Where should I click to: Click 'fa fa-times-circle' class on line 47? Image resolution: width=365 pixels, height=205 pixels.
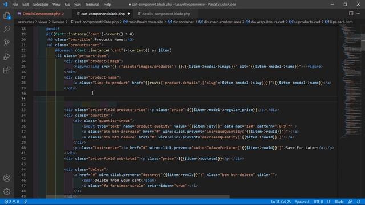(x=123, y=186)
